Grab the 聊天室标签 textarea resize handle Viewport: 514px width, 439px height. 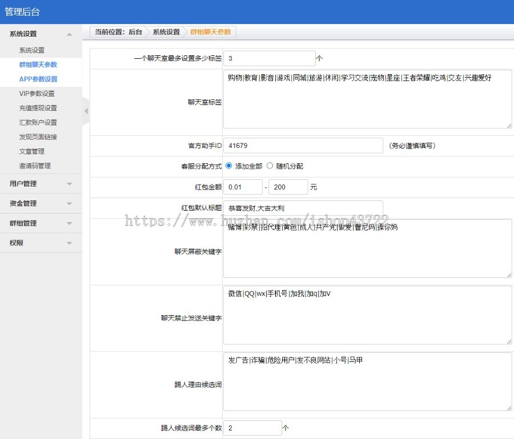click(x=509, y=126)
